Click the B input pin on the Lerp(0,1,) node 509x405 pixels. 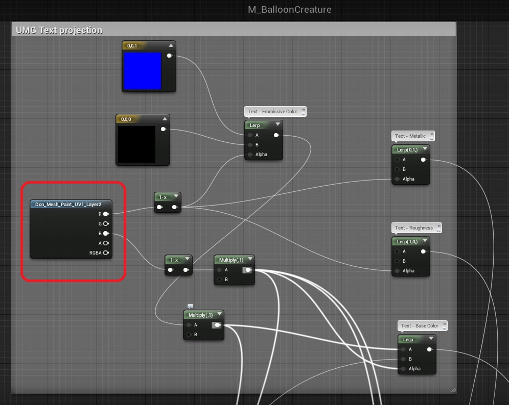397,169
